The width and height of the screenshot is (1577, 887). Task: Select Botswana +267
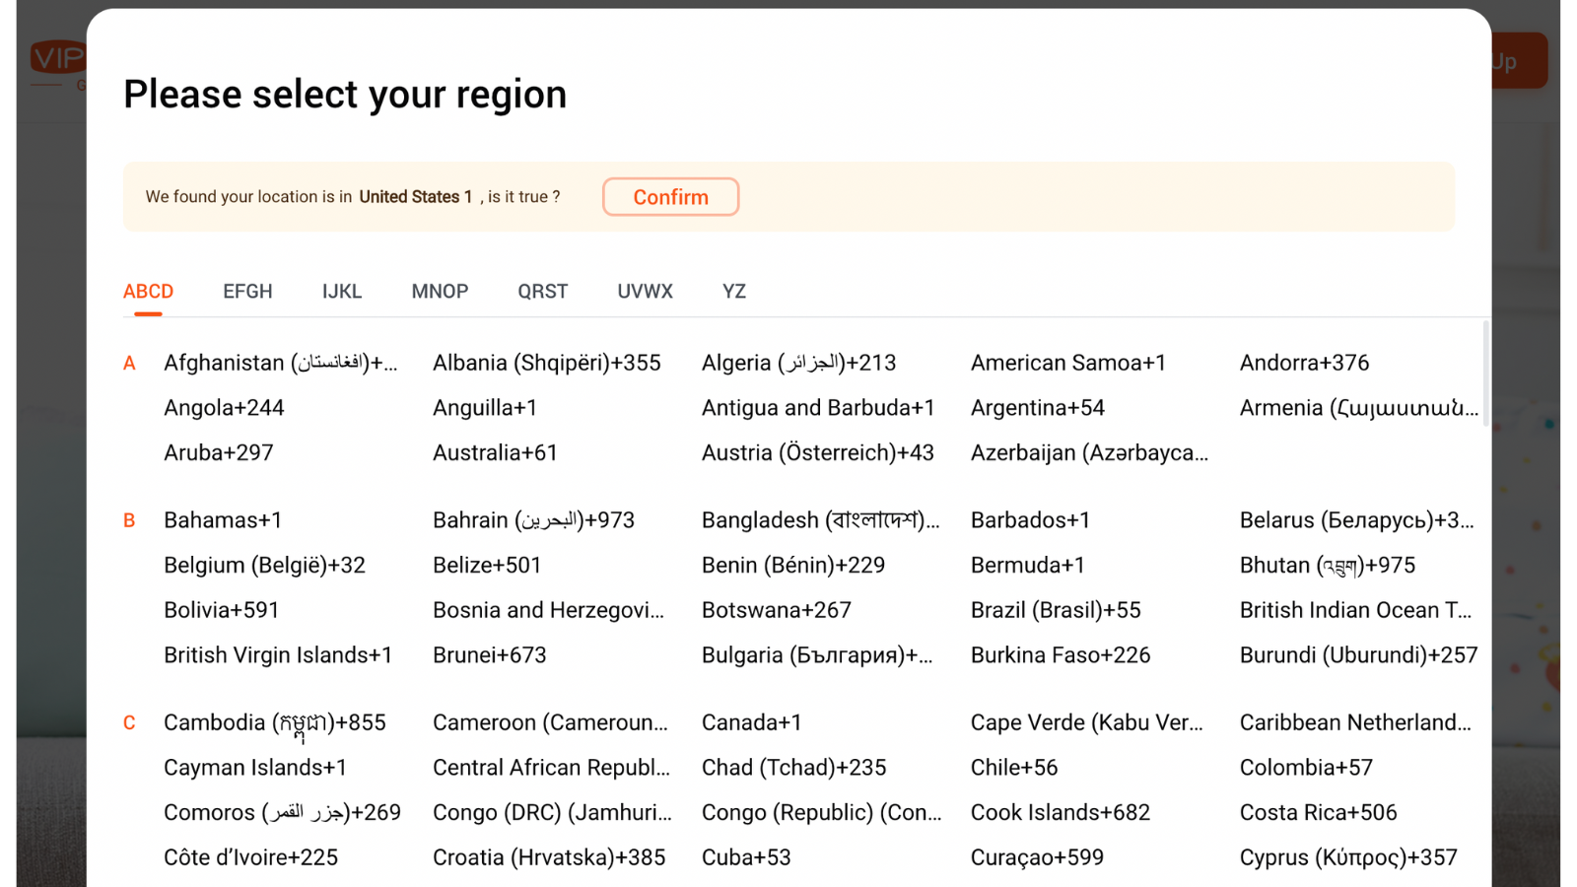pos(777,611)
